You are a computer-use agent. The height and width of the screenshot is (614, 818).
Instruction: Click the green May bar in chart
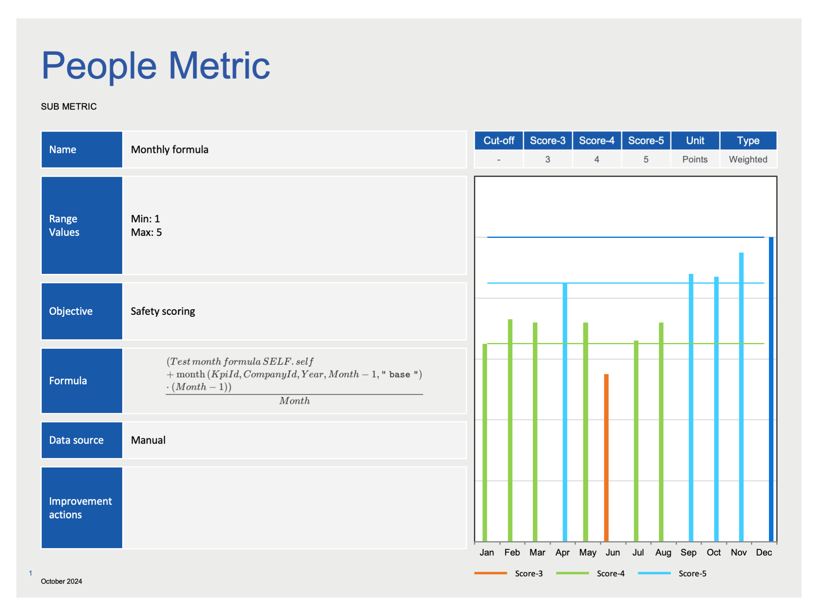(x=586, y=432)
